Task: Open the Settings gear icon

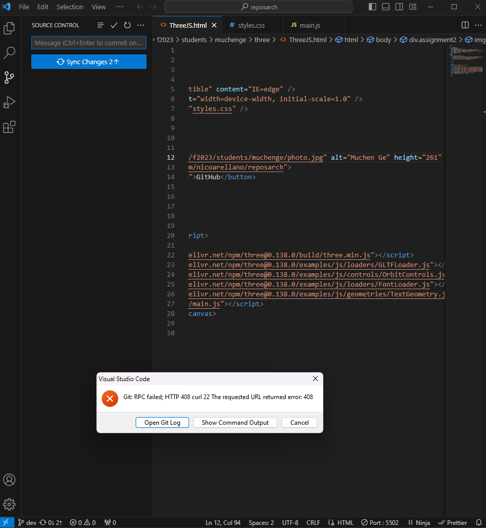Action: tap(9, 504)
